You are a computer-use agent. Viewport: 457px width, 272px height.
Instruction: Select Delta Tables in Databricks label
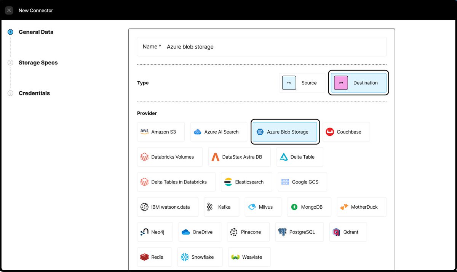click(179, 182)
